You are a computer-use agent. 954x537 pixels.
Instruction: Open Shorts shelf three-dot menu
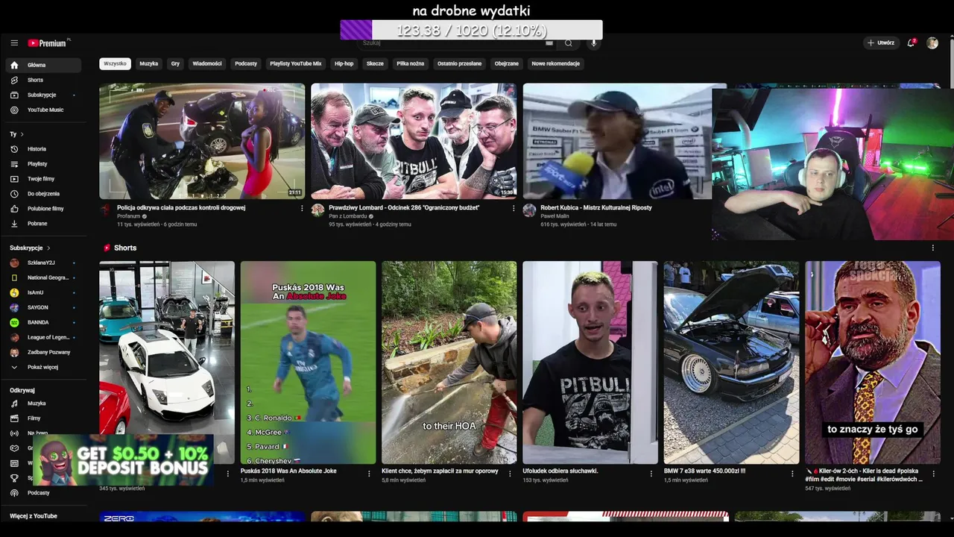click(x=932, y=248)
